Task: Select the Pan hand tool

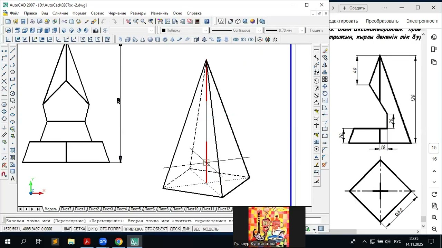Action: click(x=128, y=21)
